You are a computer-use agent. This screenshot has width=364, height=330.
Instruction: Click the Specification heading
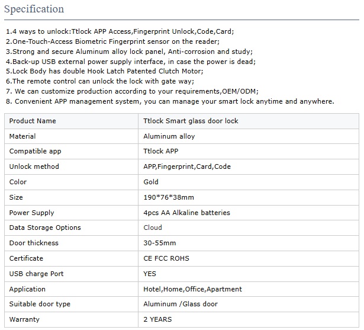pyautogui.click(x=34, y=9)
